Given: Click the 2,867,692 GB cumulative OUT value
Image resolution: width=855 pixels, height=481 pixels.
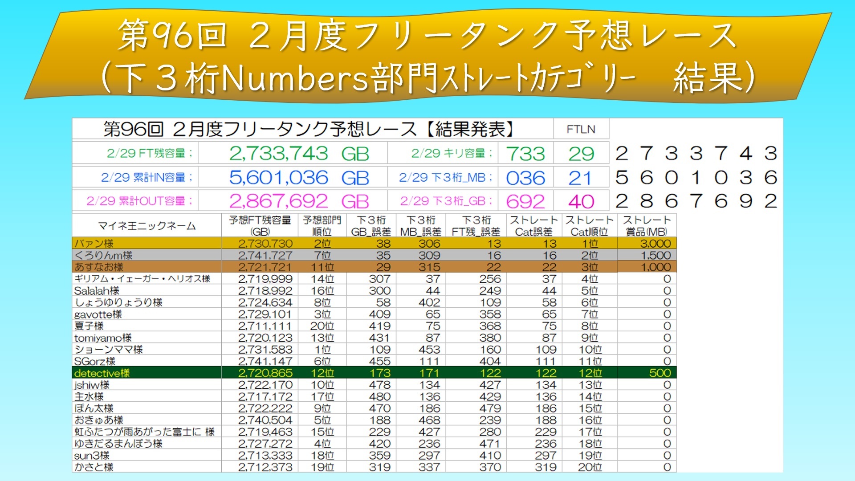Looking at the screenshot, I should [298, 201].
